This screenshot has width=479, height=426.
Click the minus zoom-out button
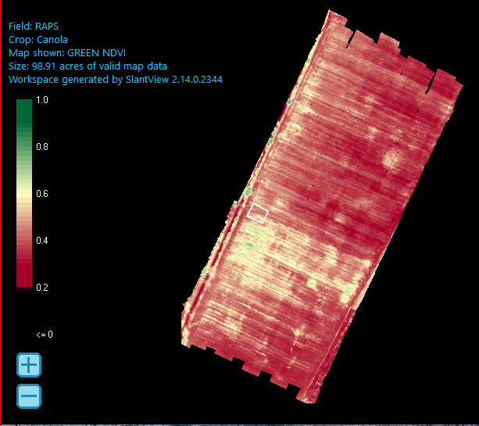pos(29,396)
